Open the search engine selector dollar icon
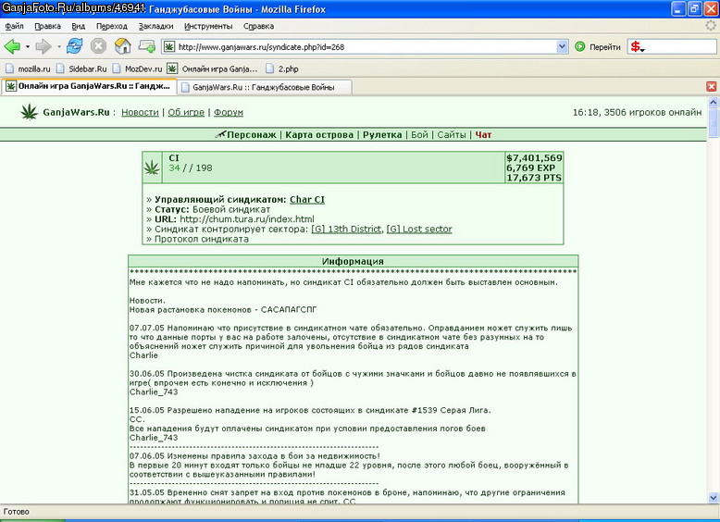Screen dimensions: 720x522 638,47
